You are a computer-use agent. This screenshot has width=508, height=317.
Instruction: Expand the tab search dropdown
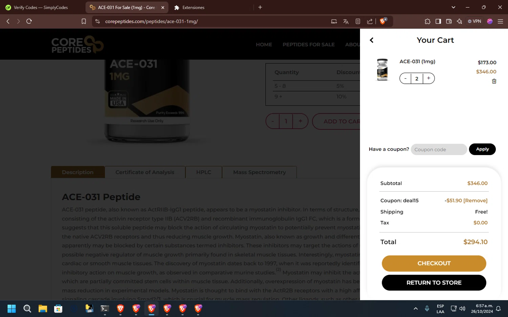[x=453, y=7]
